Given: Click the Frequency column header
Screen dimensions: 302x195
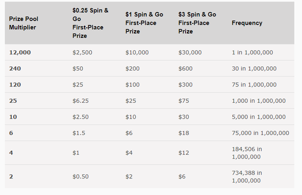Looking at the screenshot, I should click(x=247, y=23).
